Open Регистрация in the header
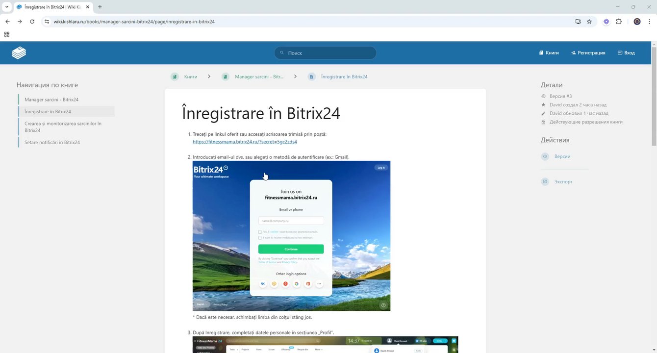This screenshot has height=353, width=657. pos(588,53)
